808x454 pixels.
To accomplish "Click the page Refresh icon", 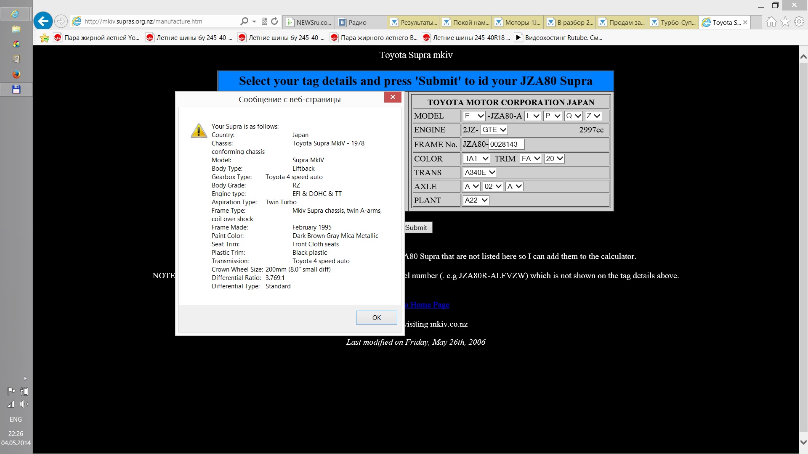I will click(x=274, y=21).
